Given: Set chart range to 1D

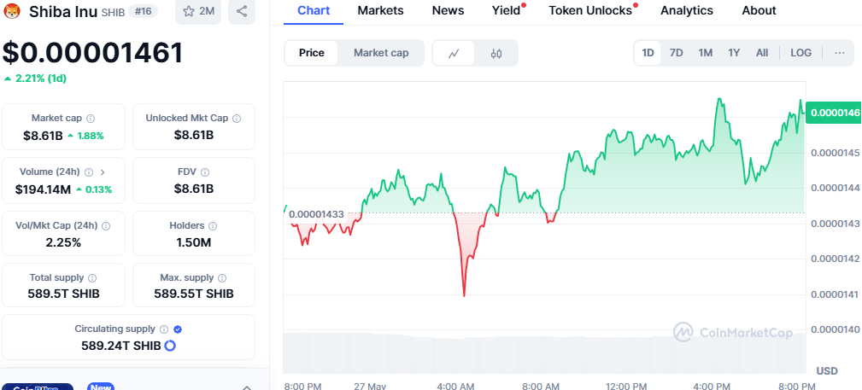Looking at the screenshot, I should click(x=648, y=53).
